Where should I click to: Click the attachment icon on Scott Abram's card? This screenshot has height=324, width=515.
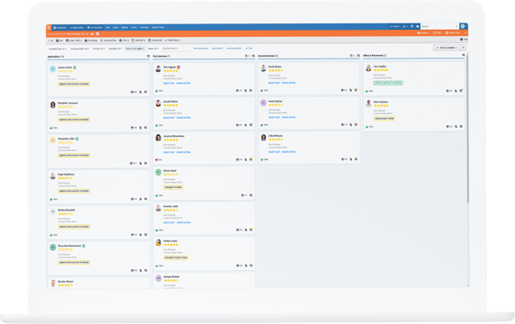click(x=351, y=90)
